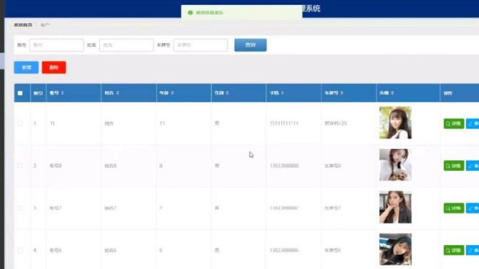Image resolution: width=479 pixels, height=269 pixels.
Task: Sort the table by 头像 column arrows
Action: [x=392, y=93]
